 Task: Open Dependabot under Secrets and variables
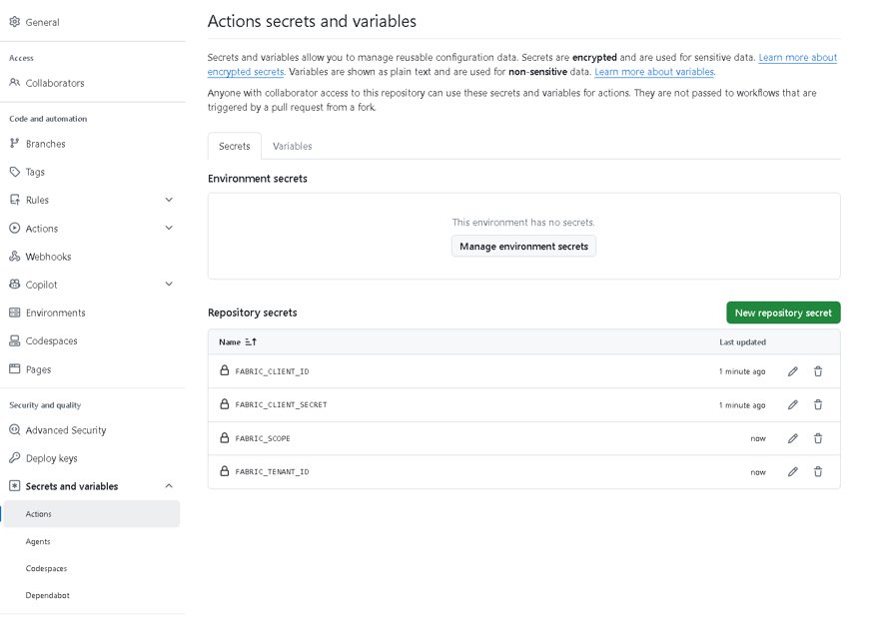[x=47, y=595]
